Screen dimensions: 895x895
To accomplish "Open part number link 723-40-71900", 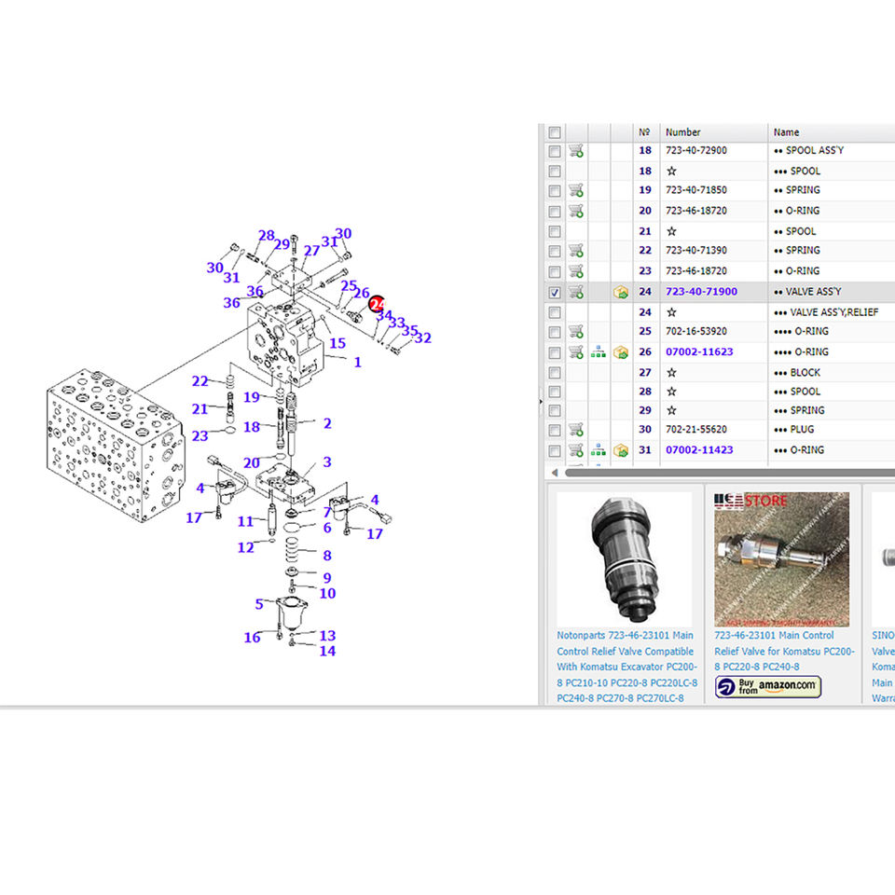I will (701, 292).
